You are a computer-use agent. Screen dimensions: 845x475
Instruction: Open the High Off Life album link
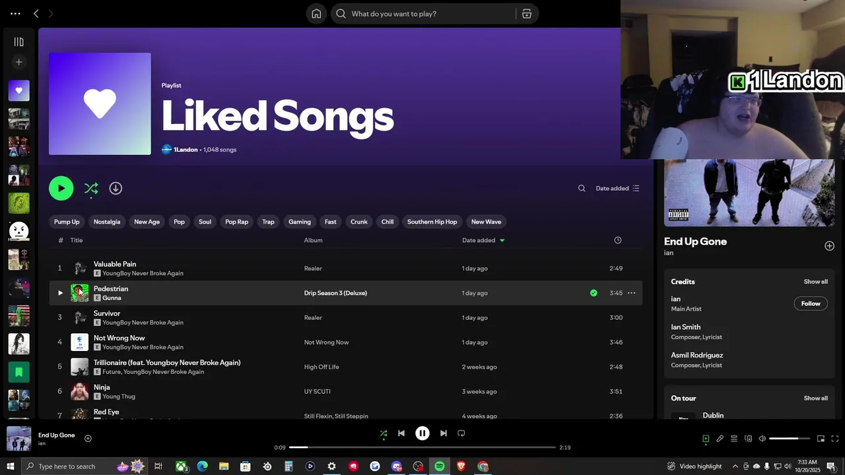321,367
